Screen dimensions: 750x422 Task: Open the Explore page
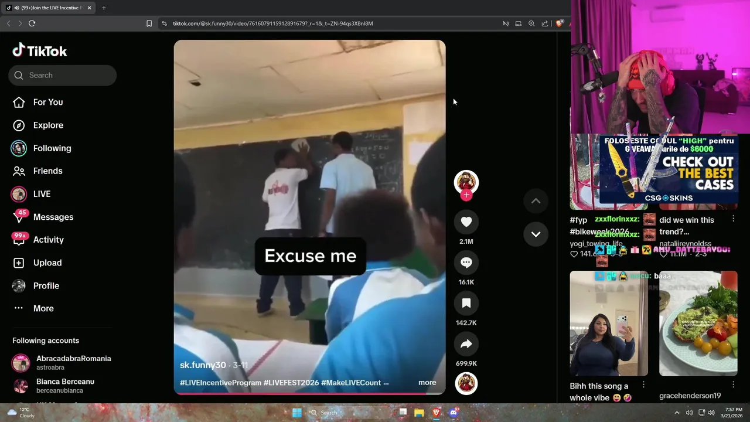37,125
